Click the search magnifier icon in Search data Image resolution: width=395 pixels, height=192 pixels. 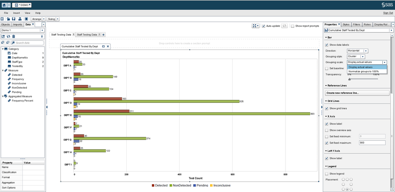click(x=13, y=43)
